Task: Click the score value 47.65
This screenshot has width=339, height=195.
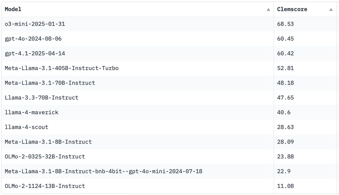Action: click(285, 97)
